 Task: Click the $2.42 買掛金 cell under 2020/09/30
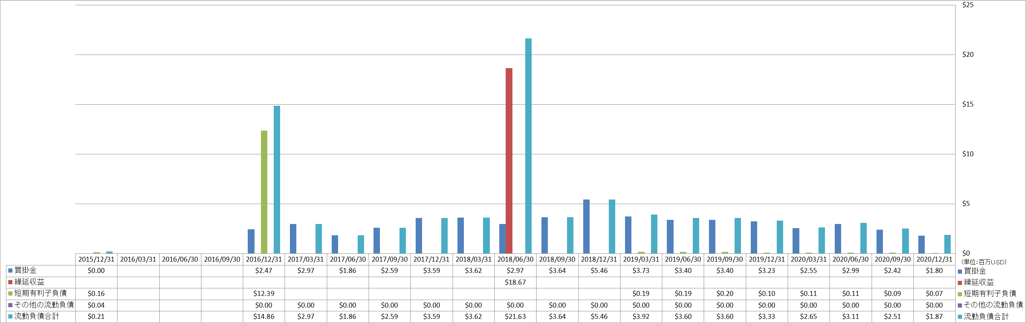(893, 271)
